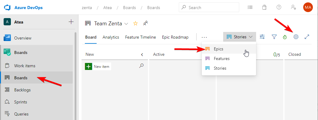This screenshot has height=120, width=318.
Task: Select Features from the dropdown
Action: point(229,58)
